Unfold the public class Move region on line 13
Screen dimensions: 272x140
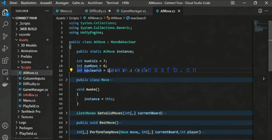[66, 80]
